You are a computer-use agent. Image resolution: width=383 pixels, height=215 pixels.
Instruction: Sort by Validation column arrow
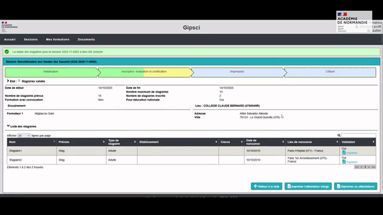click(373, 142)
